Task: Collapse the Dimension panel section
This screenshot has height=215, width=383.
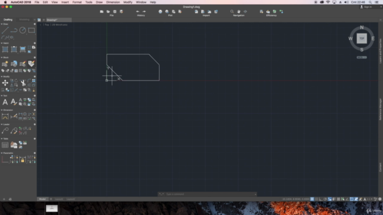Action: tap(2, 110)
